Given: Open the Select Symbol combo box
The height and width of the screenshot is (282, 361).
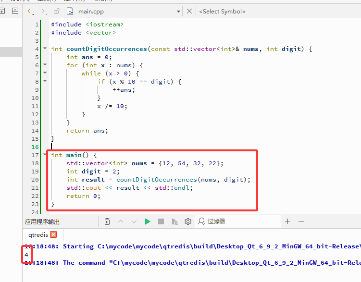Looking at the screenshot, I should tap(222, 11).
